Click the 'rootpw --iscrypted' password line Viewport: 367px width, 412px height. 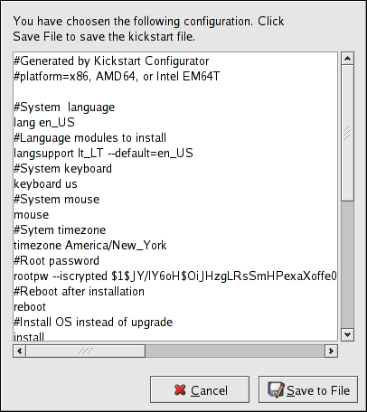tap(175, 276)
